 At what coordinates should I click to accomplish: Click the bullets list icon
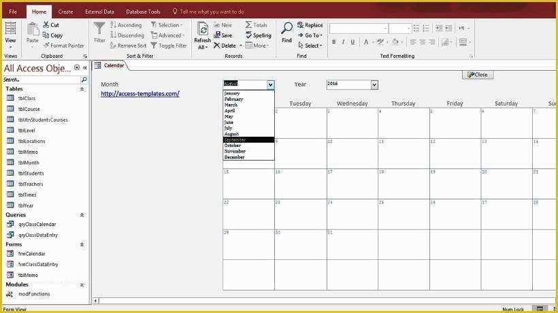point(416,28)
